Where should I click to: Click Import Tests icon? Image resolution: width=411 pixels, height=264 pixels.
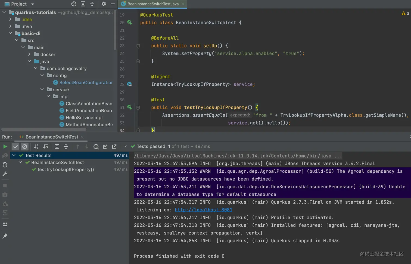pos(105,147)
